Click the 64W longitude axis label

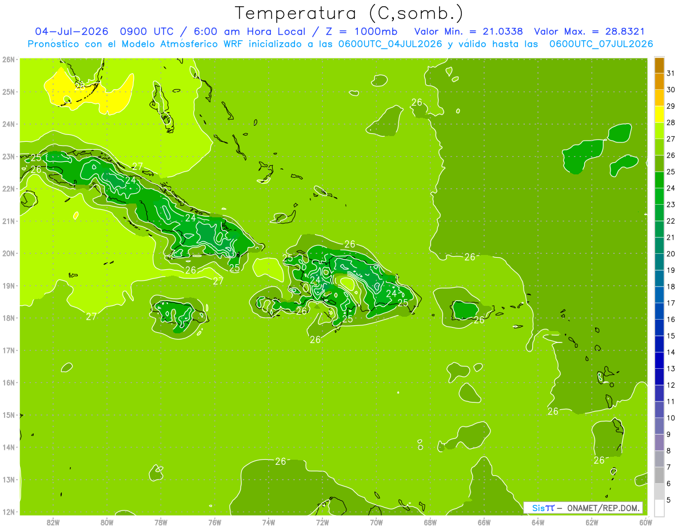point(538,522)
